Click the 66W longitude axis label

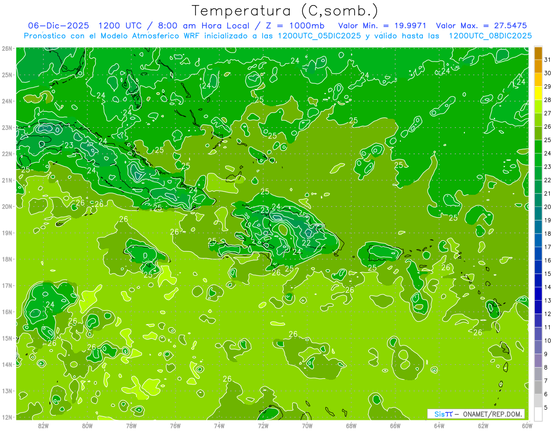click(395, 426)
